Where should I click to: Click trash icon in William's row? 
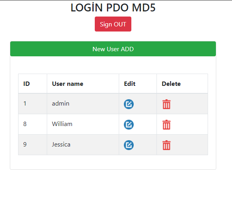pos(166,124)
